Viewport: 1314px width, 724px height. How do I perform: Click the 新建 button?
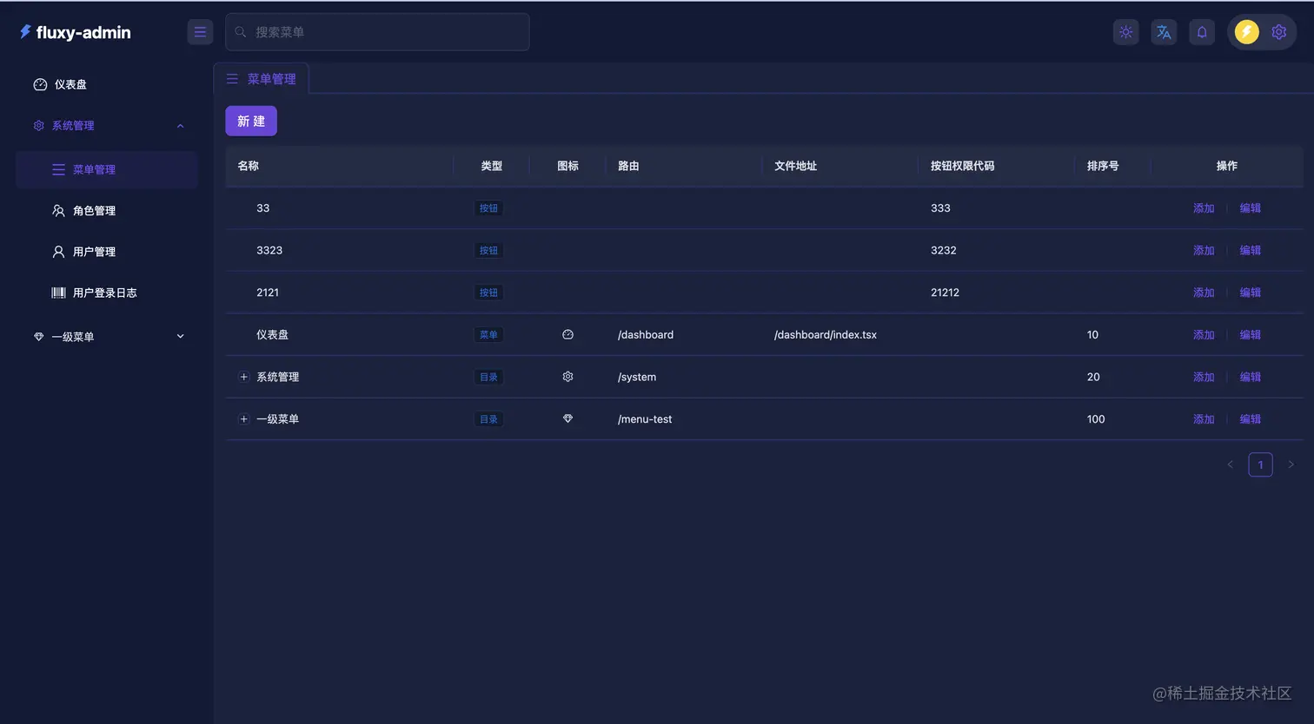(251, 121)
